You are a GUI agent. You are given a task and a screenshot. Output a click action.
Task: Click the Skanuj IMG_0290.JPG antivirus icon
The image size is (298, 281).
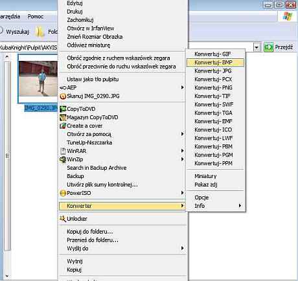63,96
